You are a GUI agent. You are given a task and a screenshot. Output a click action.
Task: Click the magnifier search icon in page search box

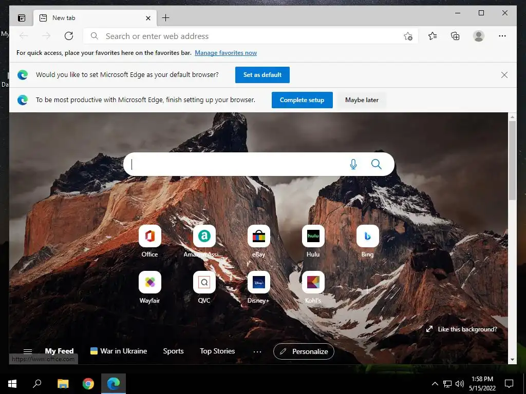click(377, 164)
